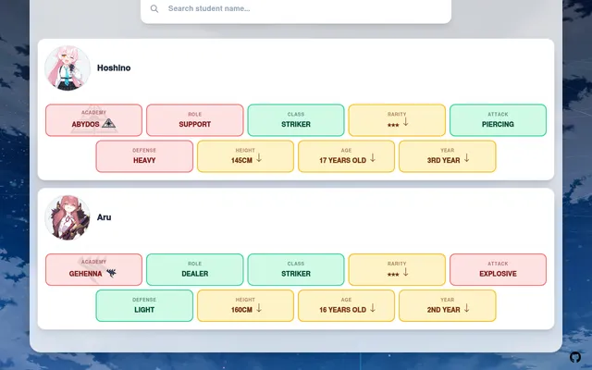Click the HEAVY defense tile

tap(144, 156)
